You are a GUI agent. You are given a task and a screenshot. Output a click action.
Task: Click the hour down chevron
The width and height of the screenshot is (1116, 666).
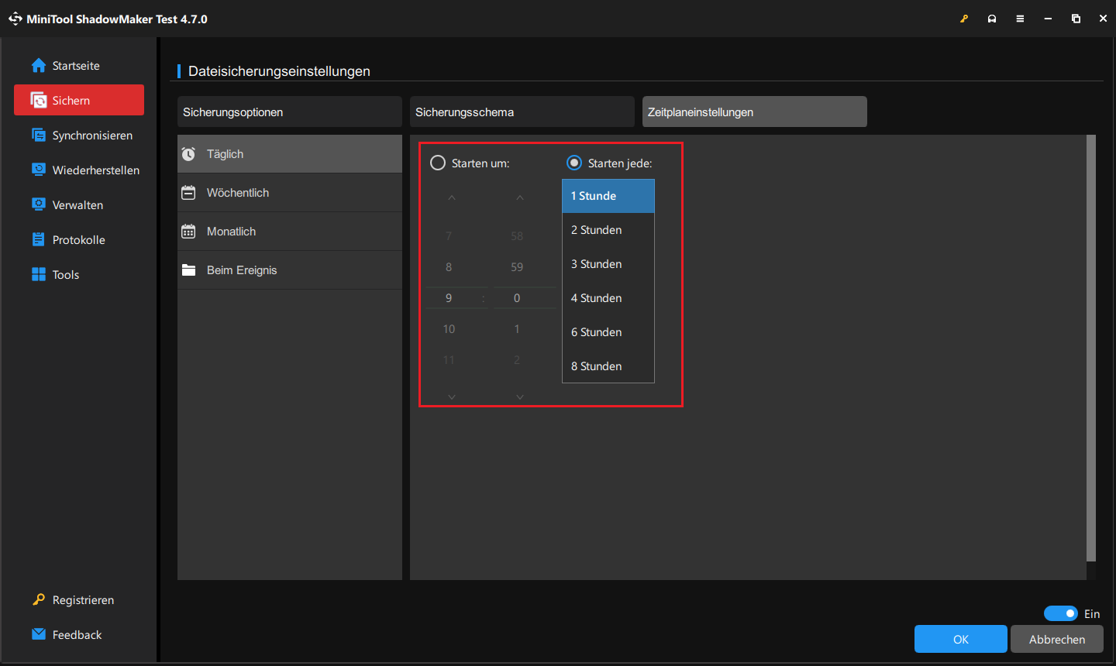pos(452,397)
